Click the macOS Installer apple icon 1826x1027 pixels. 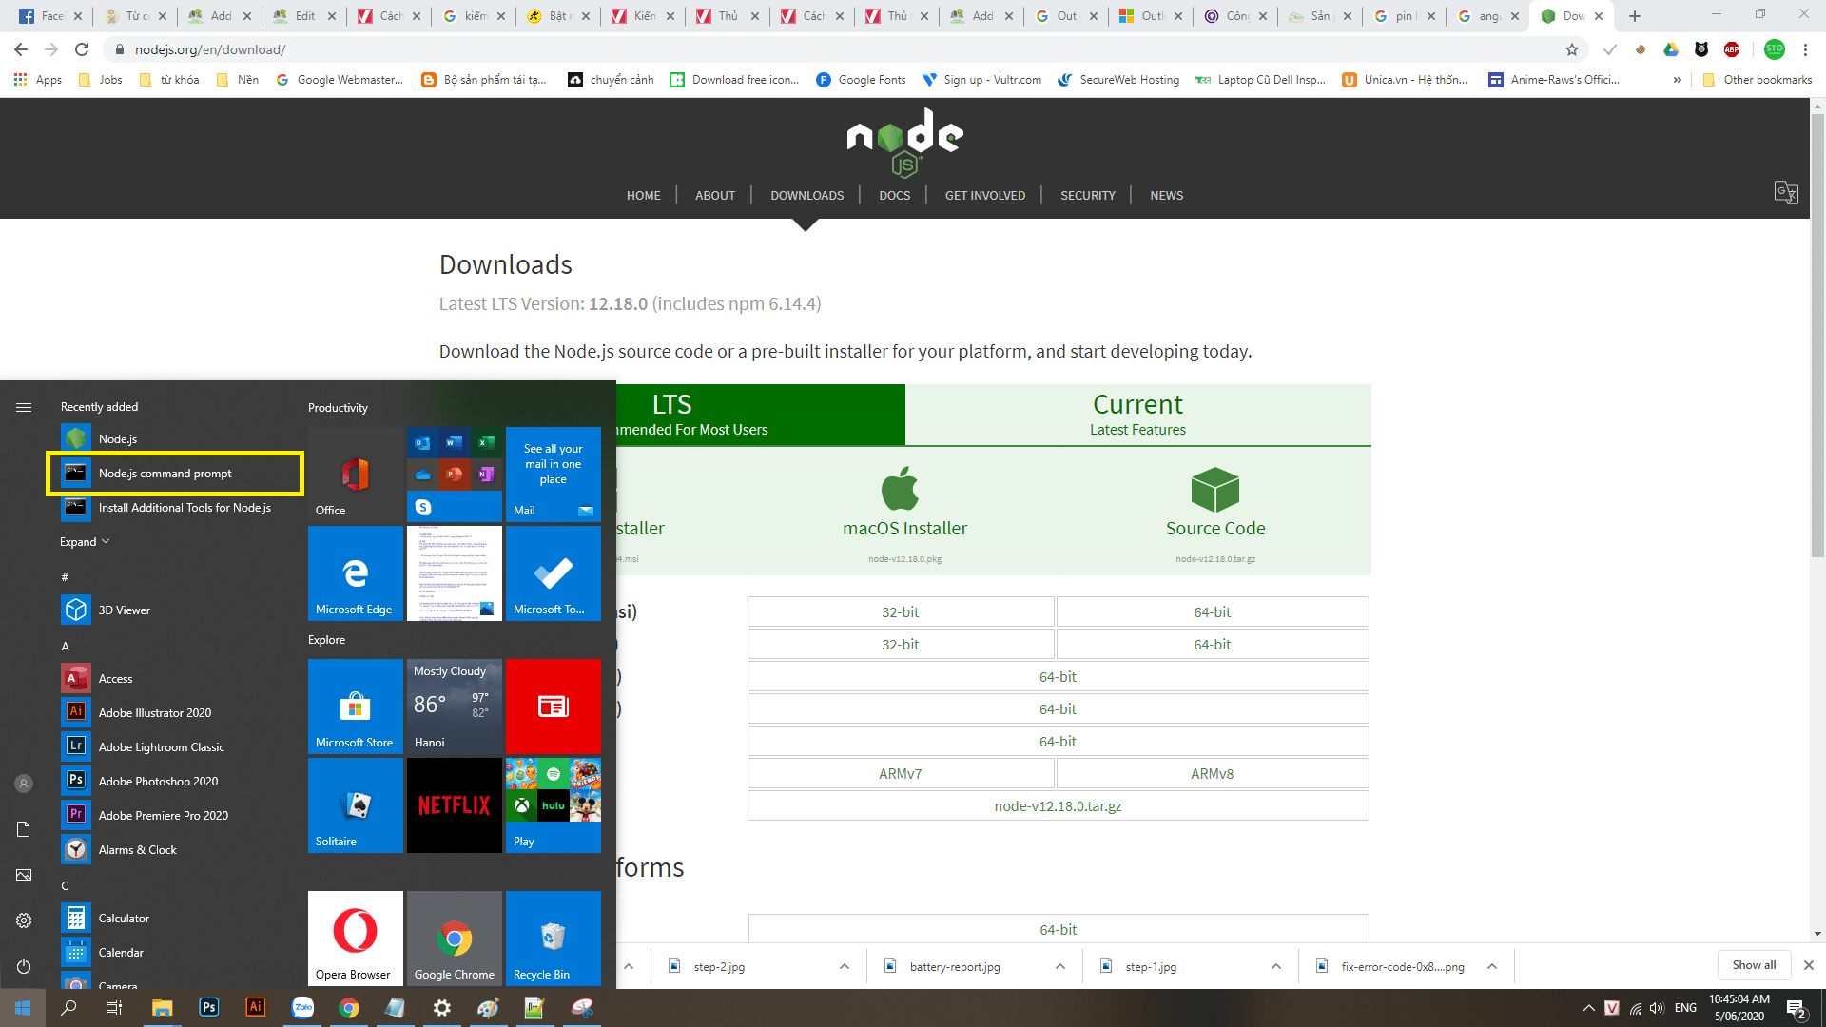[x=900, y=489]
